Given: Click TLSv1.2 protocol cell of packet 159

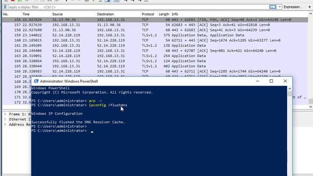Looking at the screenshot, I should 149,35.
